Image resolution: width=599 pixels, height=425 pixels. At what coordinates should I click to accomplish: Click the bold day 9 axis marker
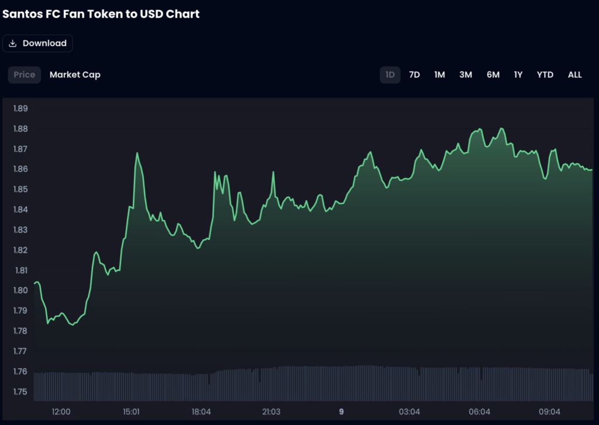[x=342, y=412]
